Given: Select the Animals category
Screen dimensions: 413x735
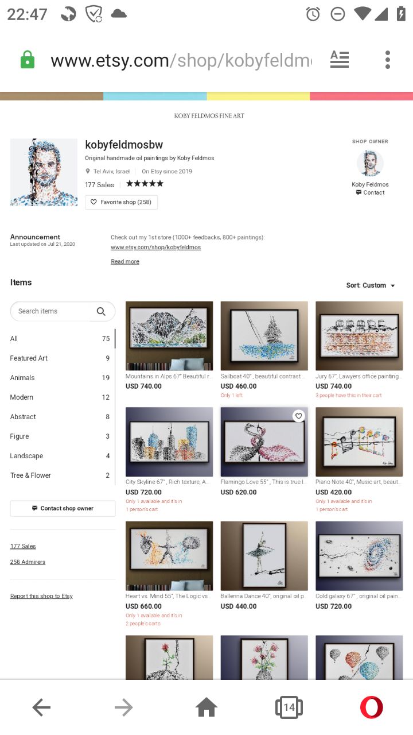Looking at the screenshot, I should coord(60,378).
